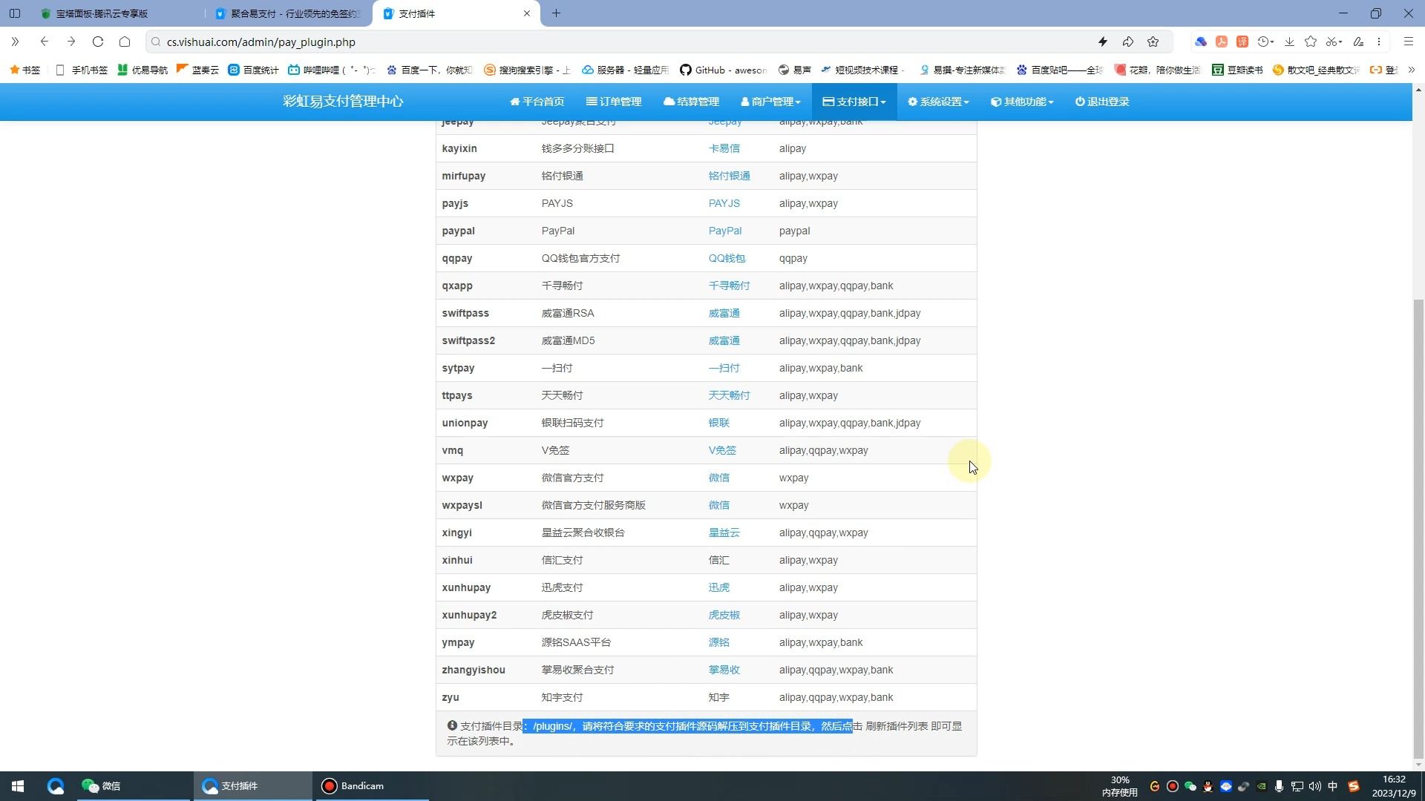Click the browser forward arrow
This screenshot has width=1425, height=801.
click(x=71, y=42)
